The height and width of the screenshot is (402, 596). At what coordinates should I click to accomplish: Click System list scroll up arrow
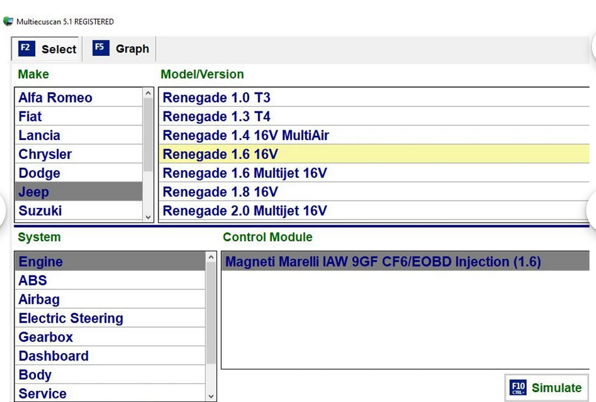pos(211,257)
